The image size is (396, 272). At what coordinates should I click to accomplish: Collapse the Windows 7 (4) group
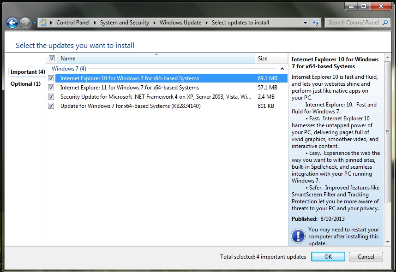[x=282, y=69]
